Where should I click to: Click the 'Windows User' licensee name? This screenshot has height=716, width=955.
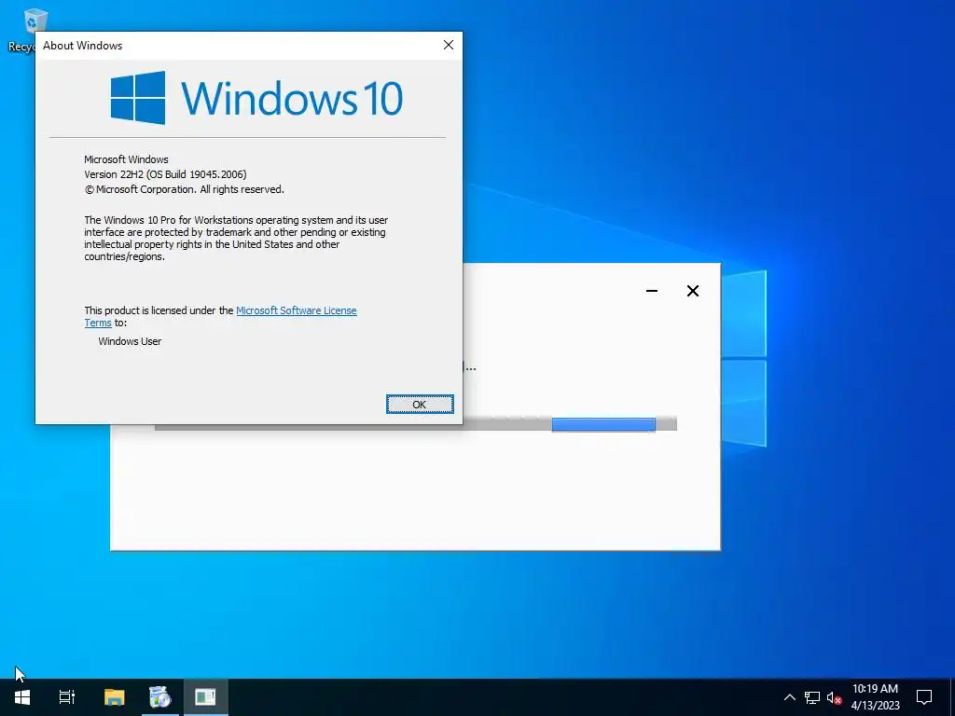coord(130,341)
